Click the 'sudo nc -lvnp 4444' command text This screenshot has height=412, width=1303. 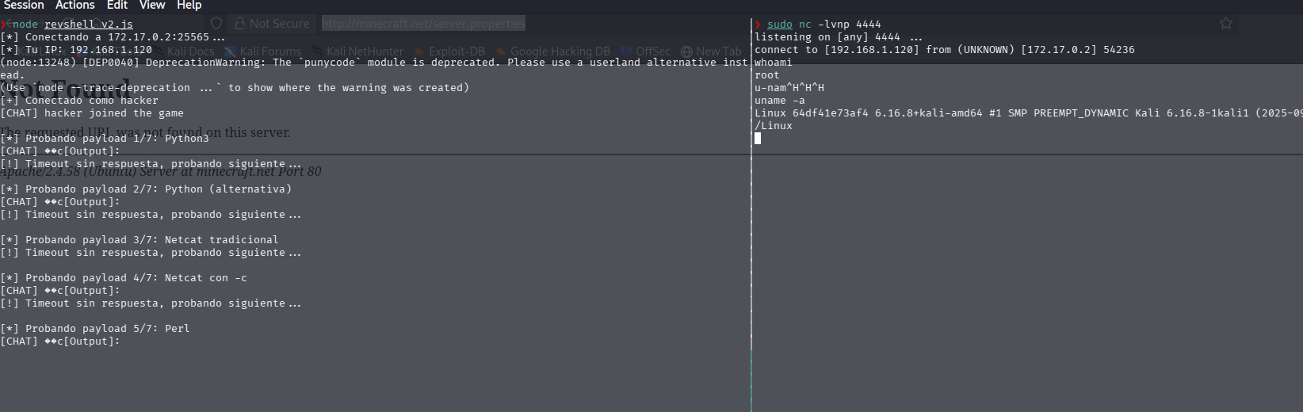(823, 25)
